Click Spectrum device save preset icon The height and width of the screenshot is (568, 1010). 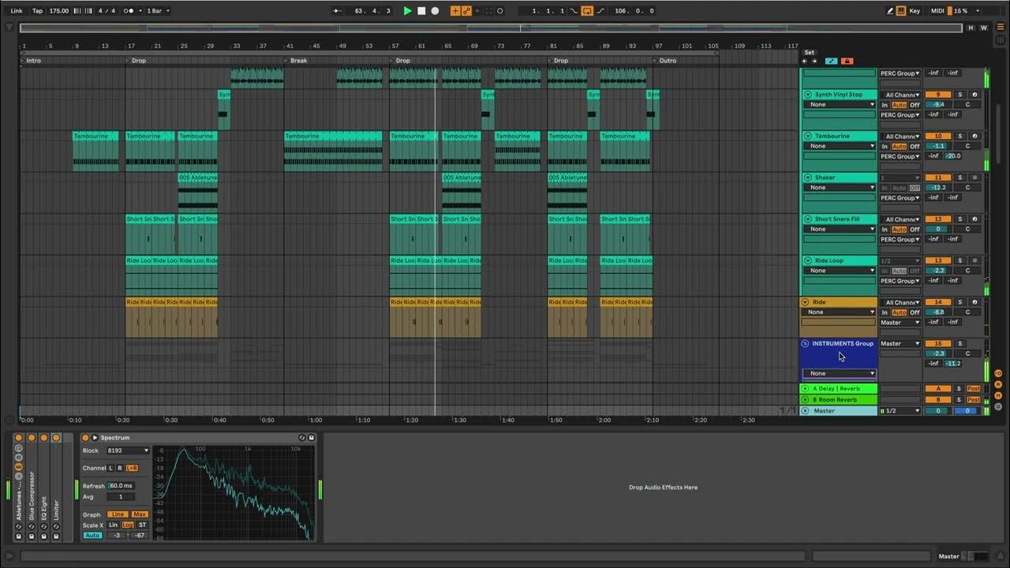[311, 438]
